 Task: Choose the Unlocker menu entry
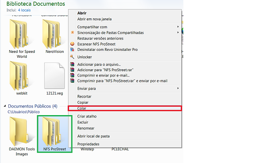(85, 57)
